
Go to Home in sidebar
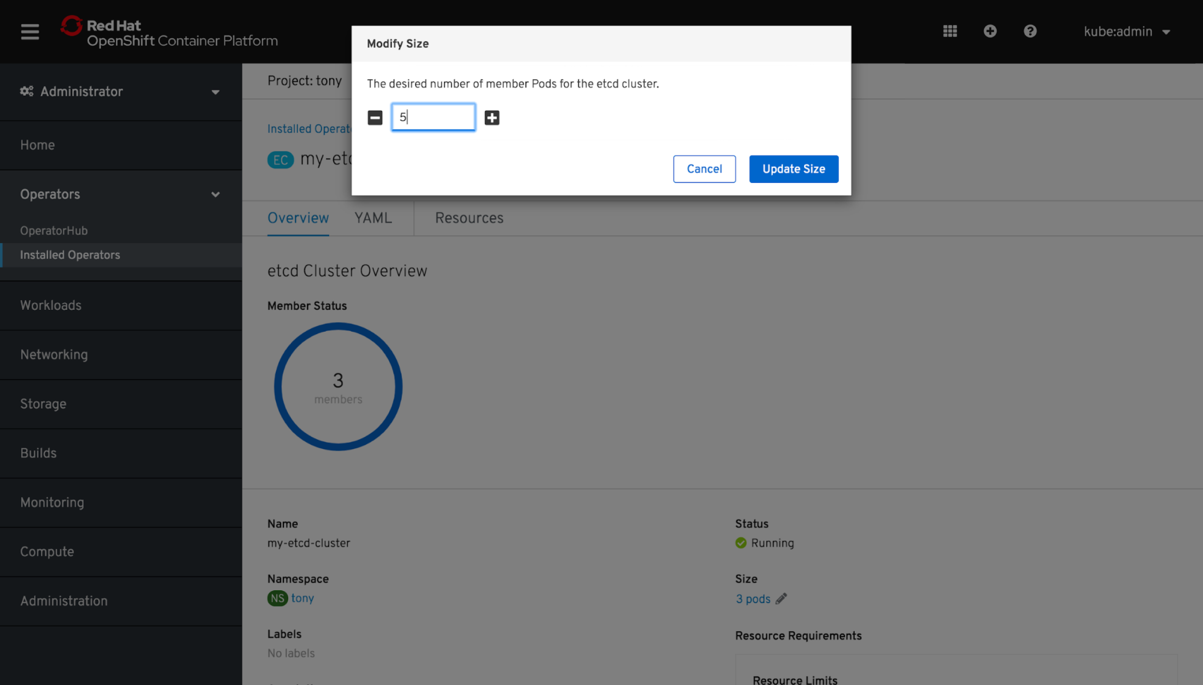(121, 145)
